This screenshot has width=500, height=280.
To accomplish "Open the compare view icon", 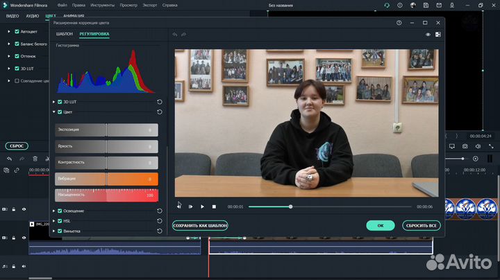I will tap(437, 34).
